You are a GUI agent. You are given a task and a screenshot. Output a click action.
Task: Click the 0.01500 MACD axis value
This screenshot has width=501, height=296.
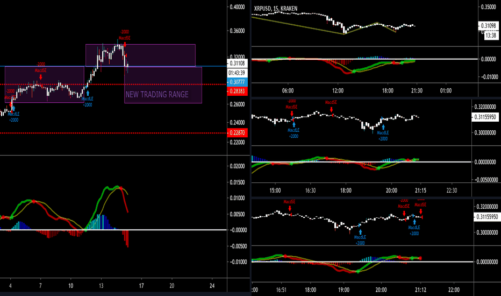coord(238,182)
